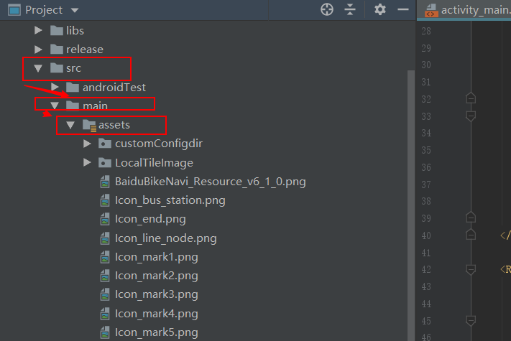Click the Project view icon
511x341 pixels.
point(14,10)
